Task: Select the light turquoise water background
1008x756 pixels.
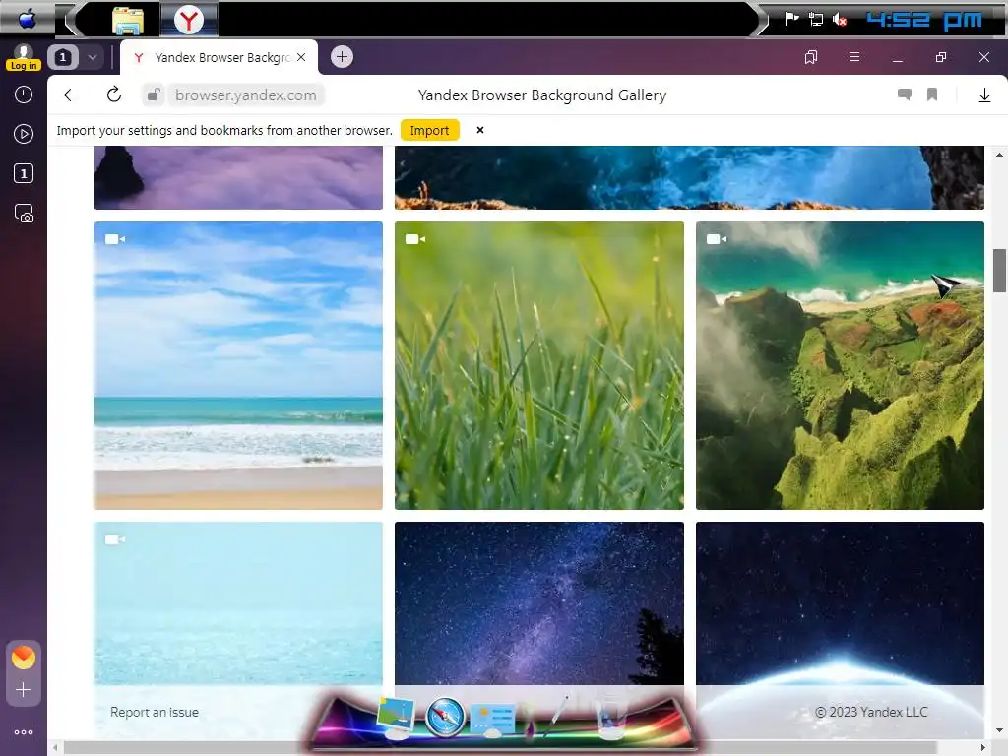Action: pyautogui.click(x=238, y=603)
